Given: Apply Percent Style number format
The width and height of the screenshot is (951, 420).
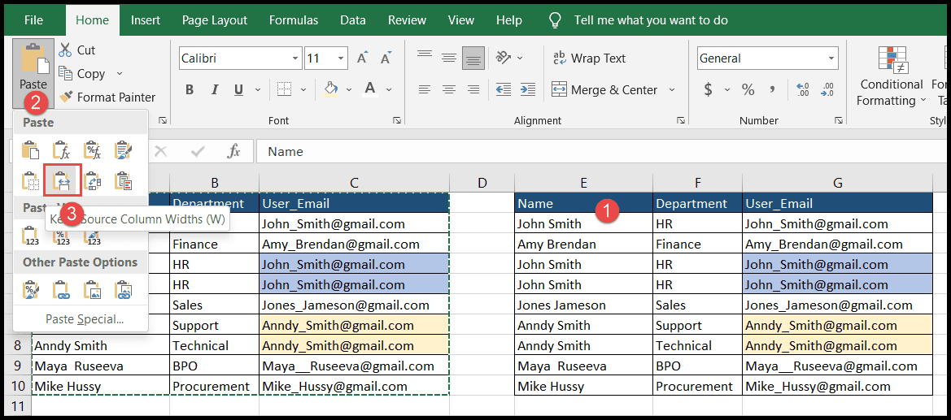Looking at the screenshot, I should tap(748, 90).
